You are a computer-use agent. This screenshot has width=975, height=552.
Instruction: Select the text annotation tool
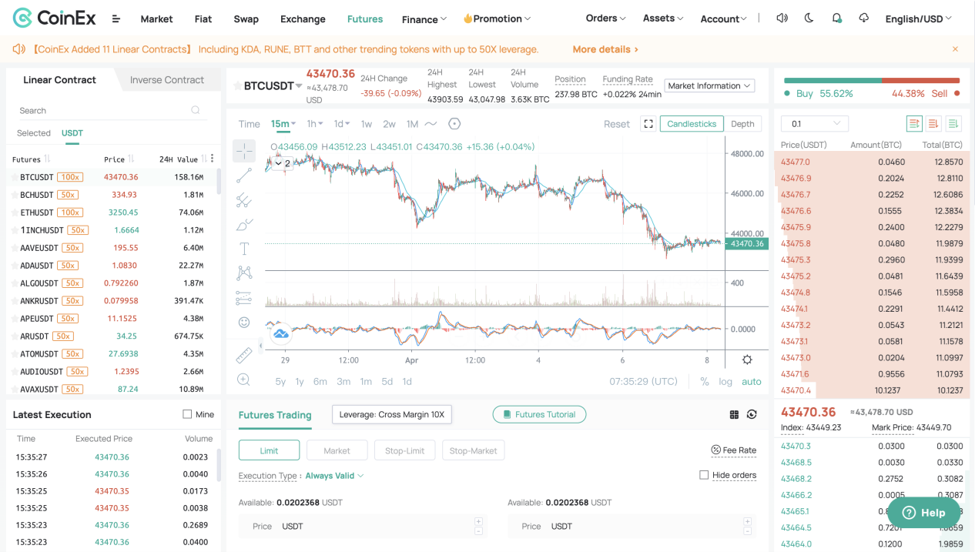pyautogui.click(x=244, y=249)
